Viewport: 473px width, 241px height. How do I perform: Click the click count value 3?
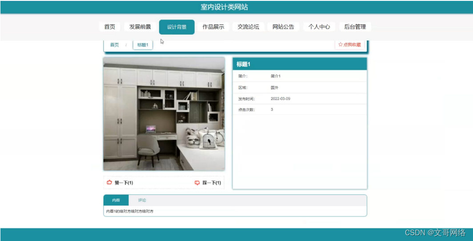(272, 109)
